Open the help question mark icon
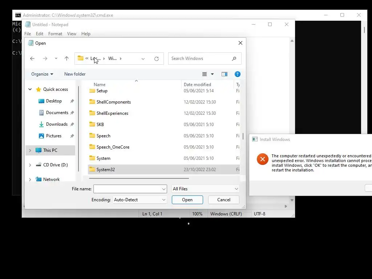This screenshot has width=372, height=279. coord(238,74)
